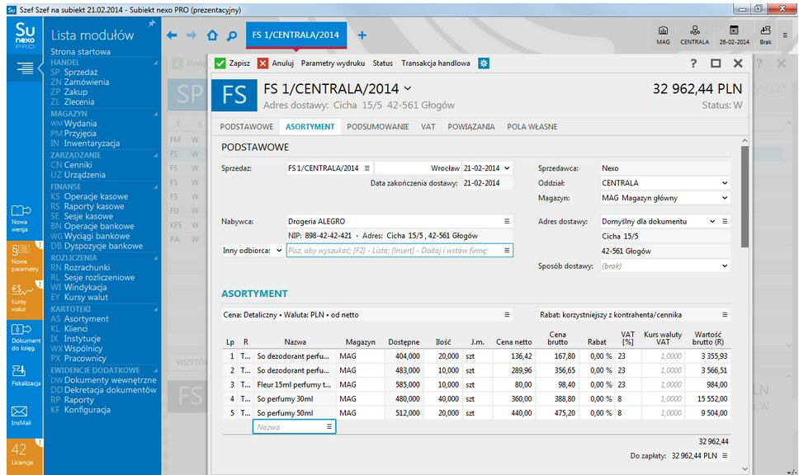The image size is (799, 475).
Task: Add a new tab with plus icon
Action: pyautogui.click(x=362, y=35)
